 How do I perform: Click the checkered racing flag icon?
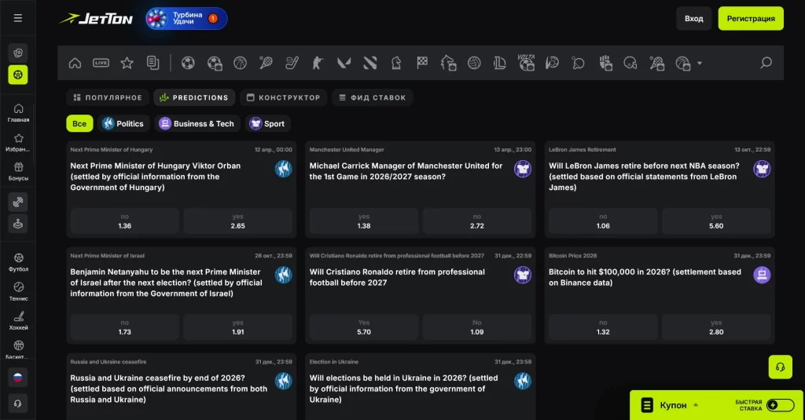pos(422,63)
